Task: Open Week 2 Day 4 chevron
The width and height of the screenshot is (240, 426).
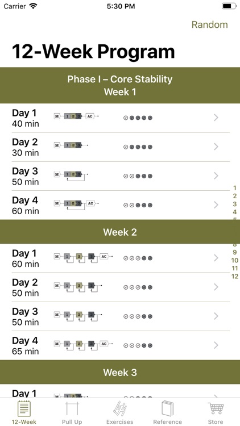Action: click(216, 345)
